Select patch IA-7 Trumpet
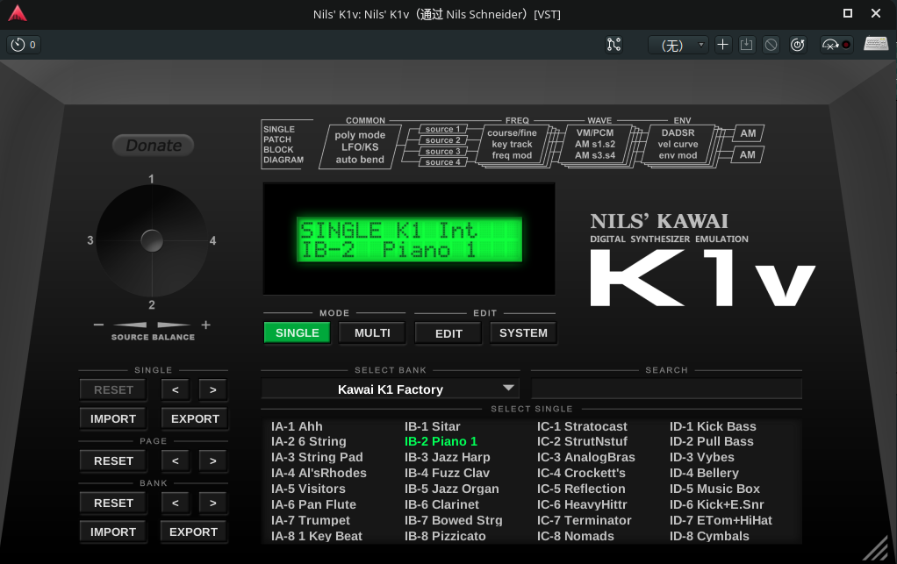 pyautogui.click(x=311, y=520)
